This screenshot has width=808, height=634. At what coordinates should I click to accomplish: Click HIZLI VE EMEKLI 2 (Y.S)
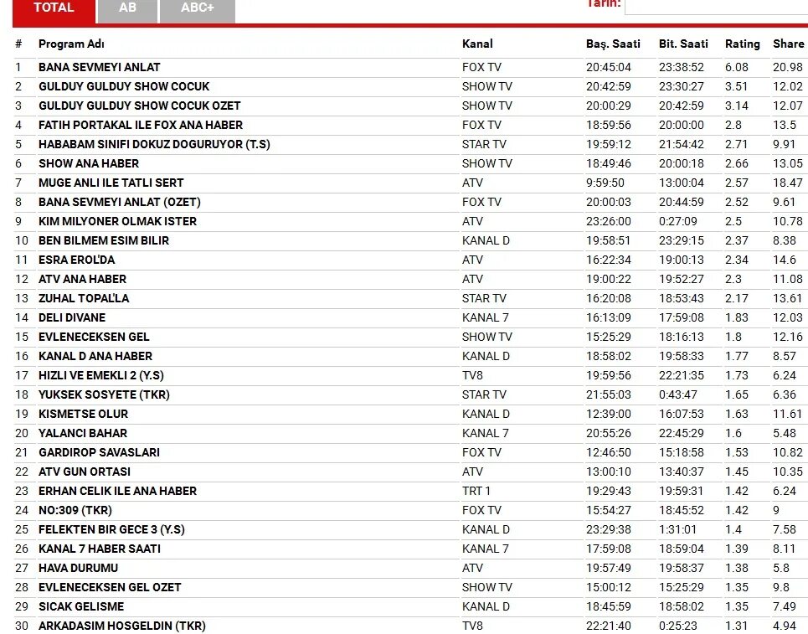tap(101, 376)
